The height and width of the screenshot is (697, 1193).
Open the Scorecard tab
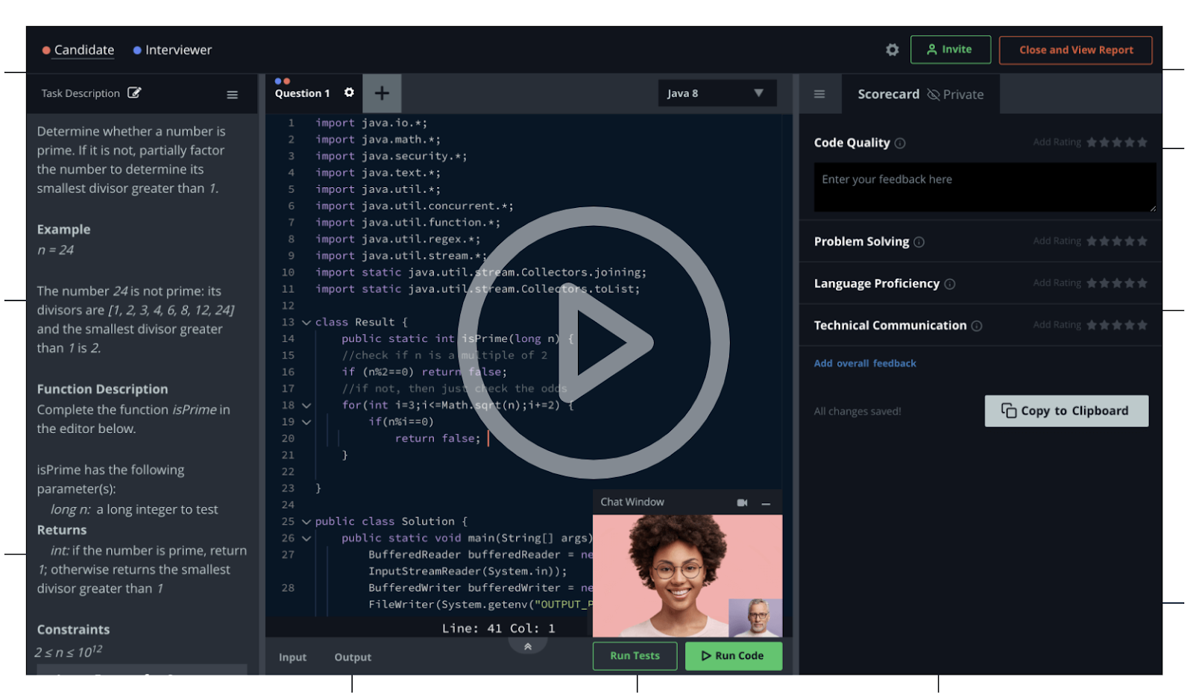coord(888,95)
